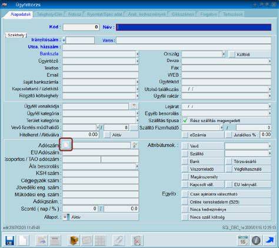This screenshot has width=279, height=248.
Task: Check the Magánszemély checkbox
Action: coord(185,177)
